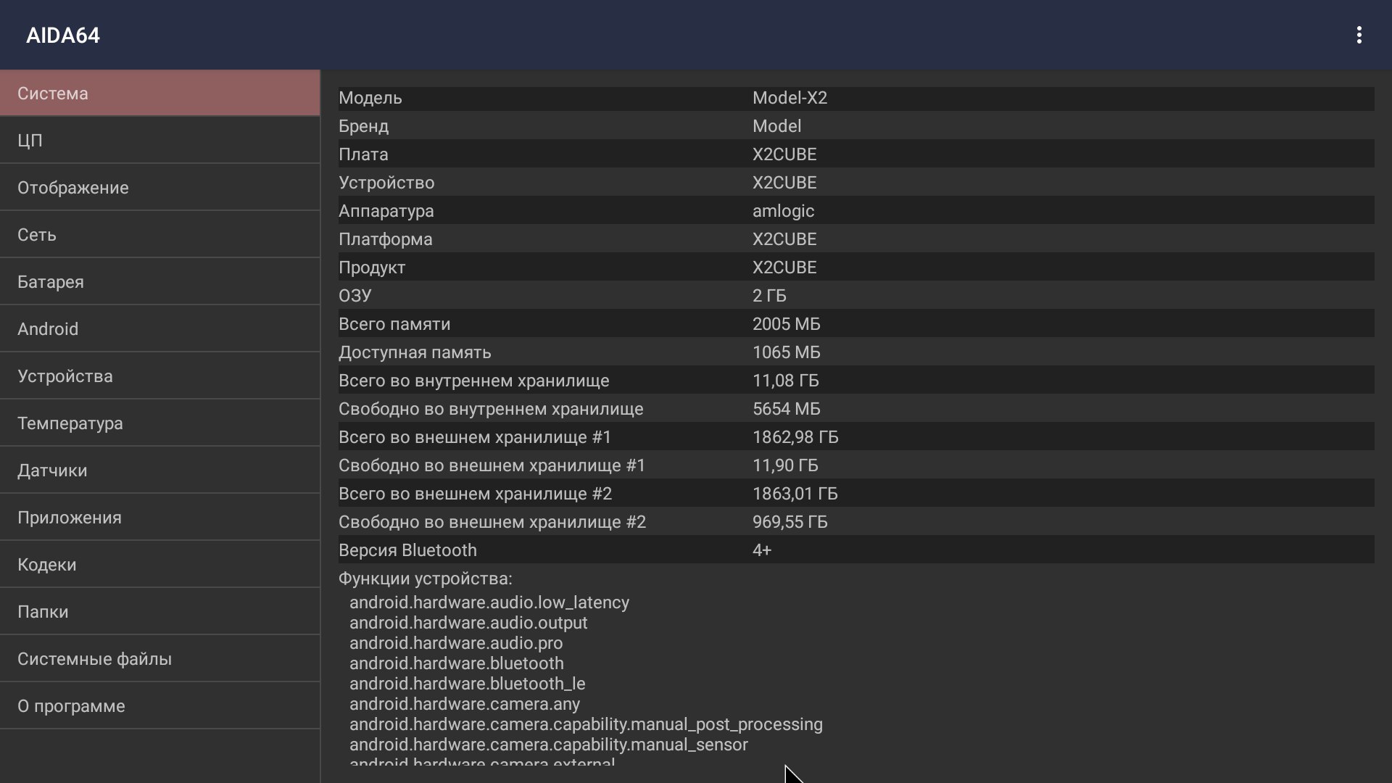
Task: Go to the Сеть section
Action: pos(159,235)
